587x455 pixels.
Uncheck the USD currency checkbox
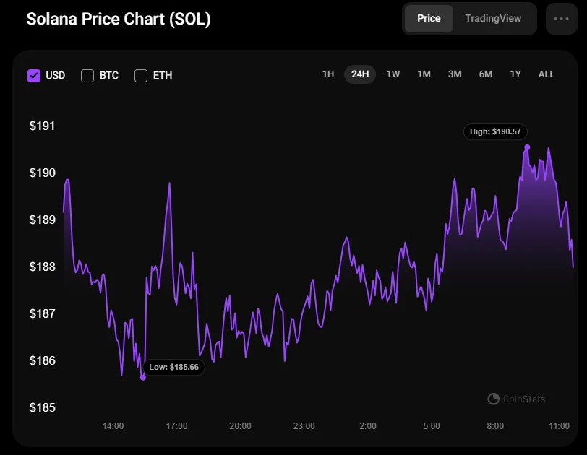pyautogui.click(x=34, y=75)
